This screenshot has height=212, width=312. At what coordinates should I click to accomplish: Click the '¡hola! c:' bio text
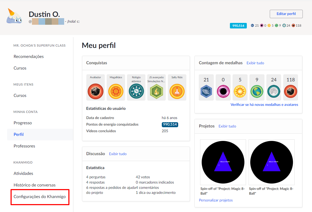tap(73, 21)
